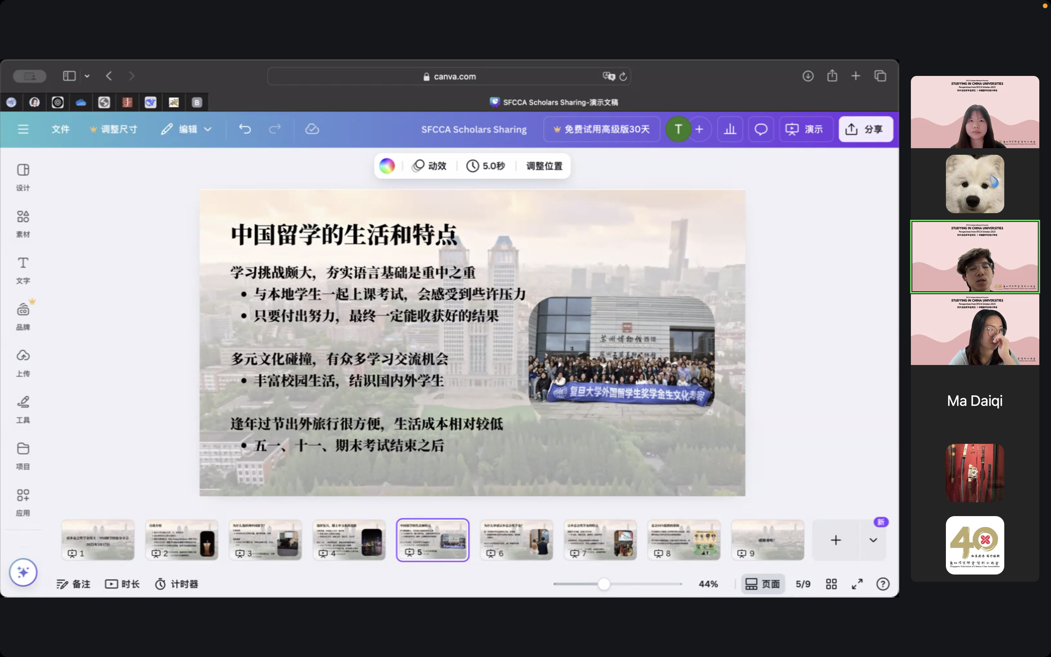The height and width of the screenshot is (657, 1051).
Task: Adjust the zoom slider handle
Action: click(x=604, y=584)
